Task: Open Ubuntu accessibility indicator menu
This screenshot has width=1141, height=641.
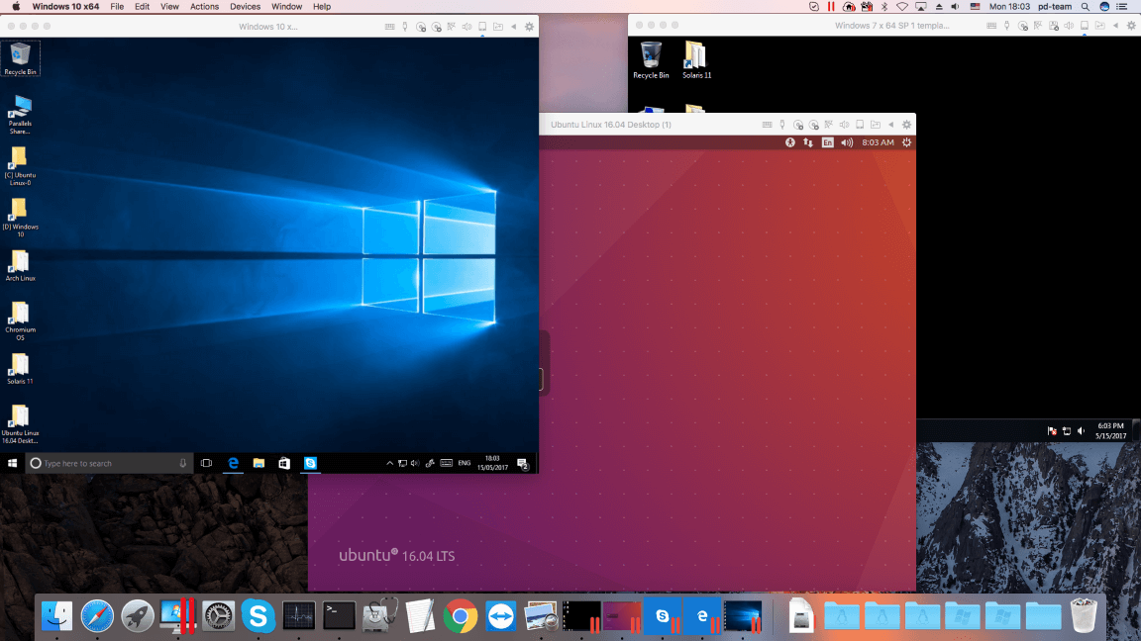Action: 790,142
